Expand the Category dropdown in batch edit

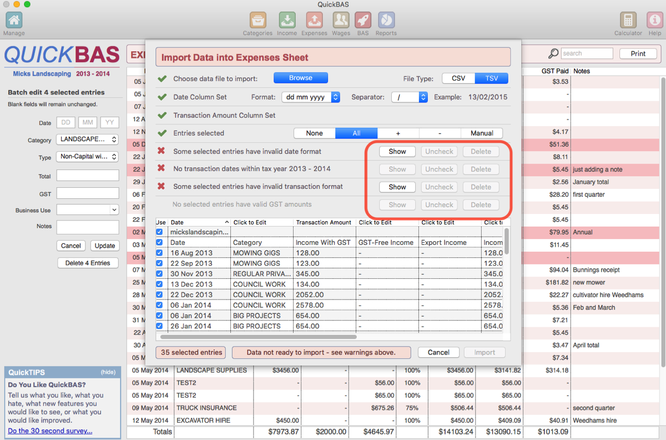pos(88,140)
